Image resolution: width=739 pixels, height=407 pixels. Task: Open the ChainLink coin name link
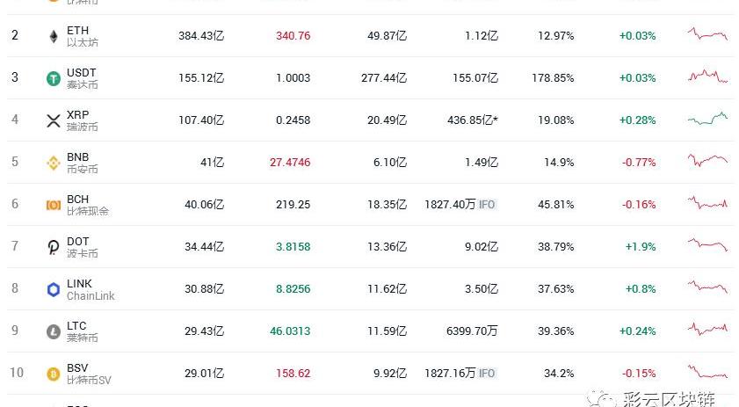tap(90, 296)
